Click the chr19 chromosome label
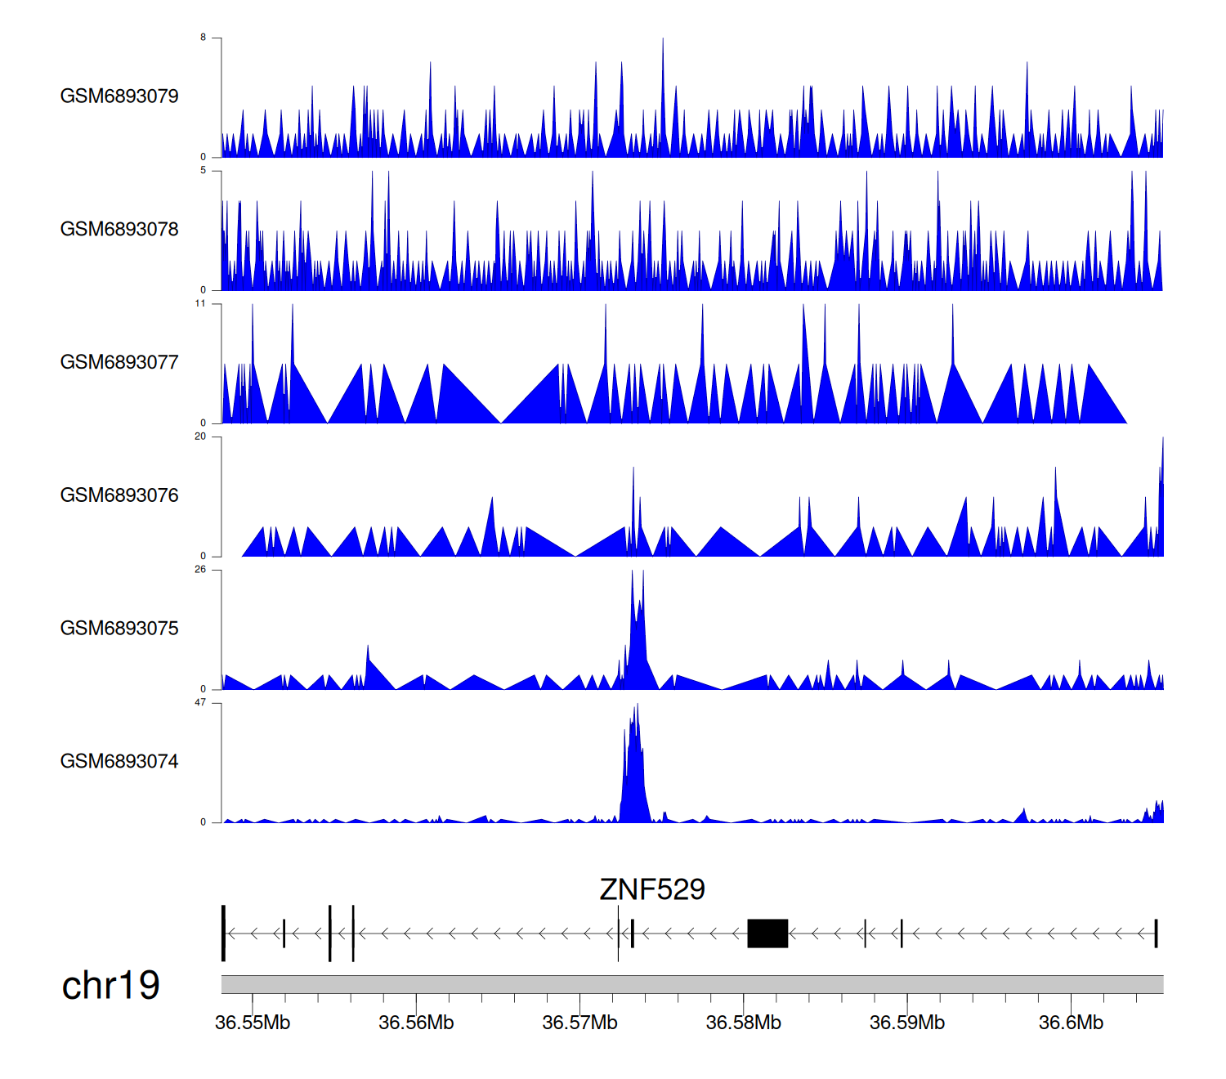The height and width of the screenshot is (1079, 1226). 110,986
